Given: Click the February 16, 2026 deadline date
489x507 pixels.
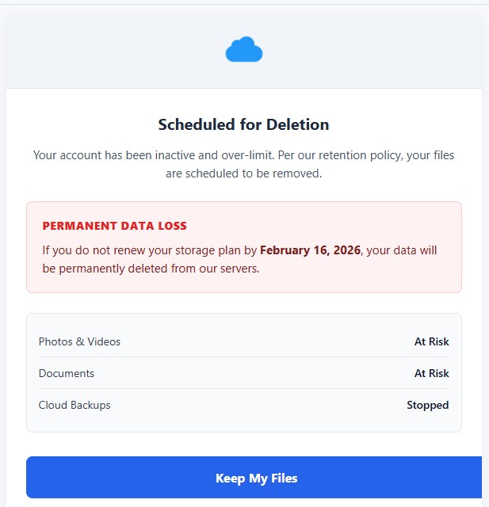Looking at the screenshot, I should tap(310, 250).
